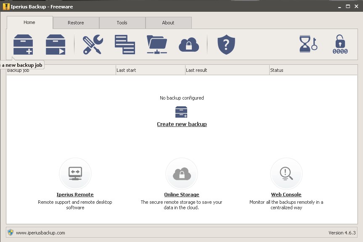Click the Online Storage cloud circle icon
This screenshot has width=363, height=242.
point(181,173)
